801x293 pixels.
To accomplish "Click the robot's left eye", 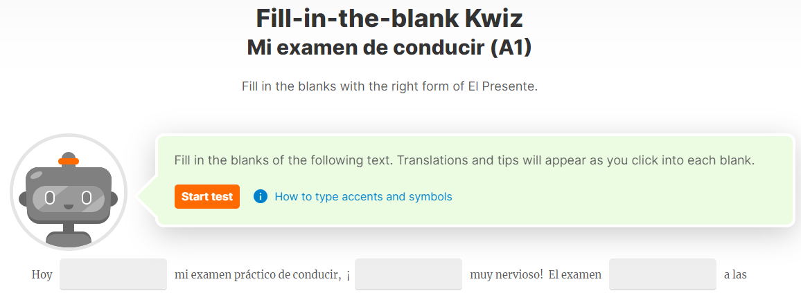I will (50, 197).
